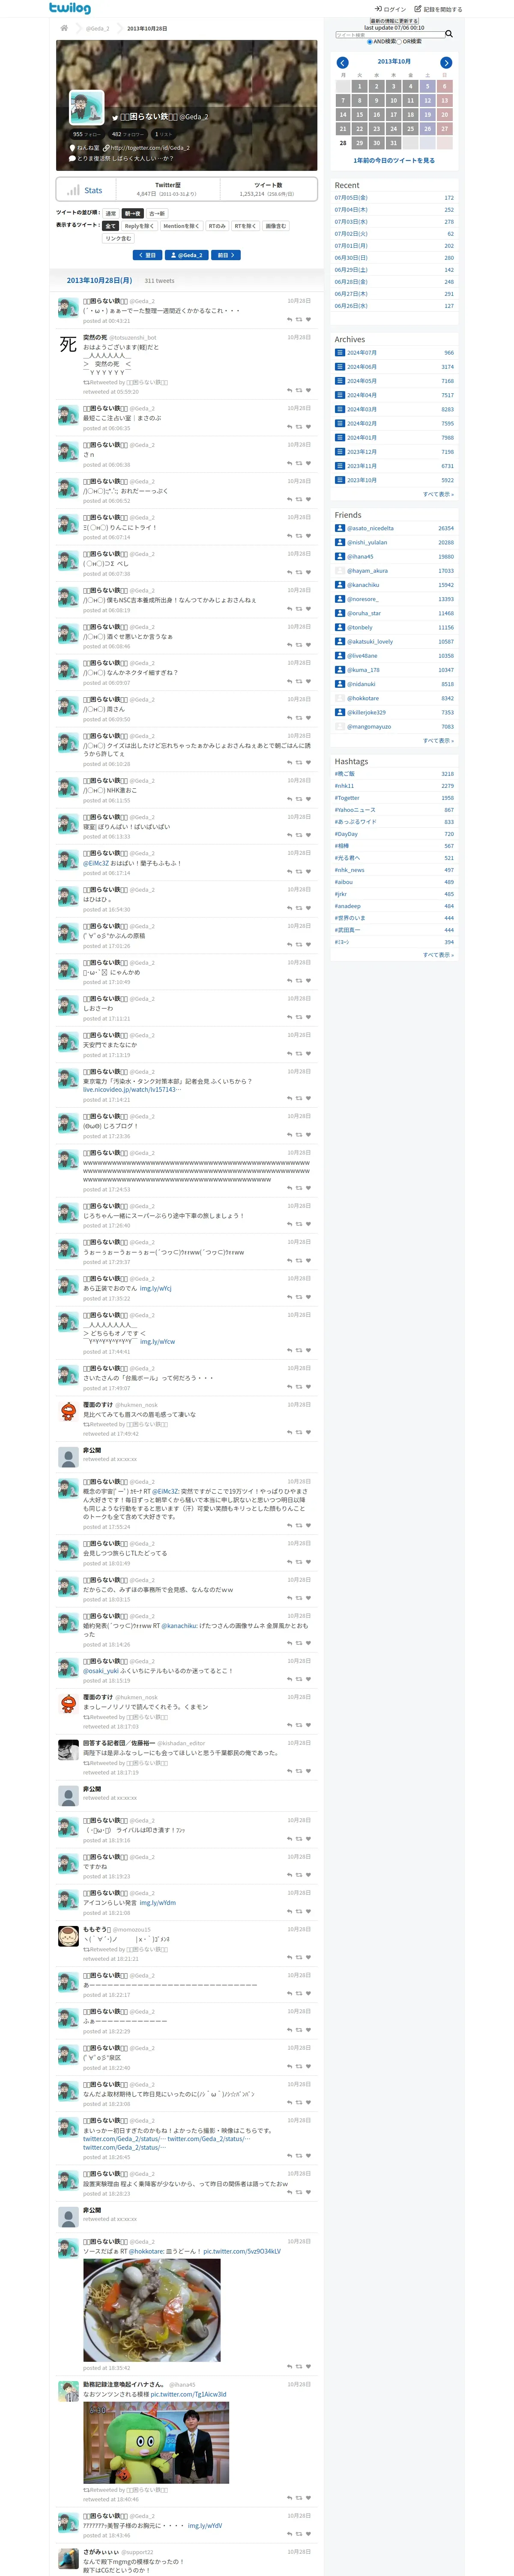Expand Hashtags with すべて表示
Screen dimensions: 514x2576
pos(438,955)
